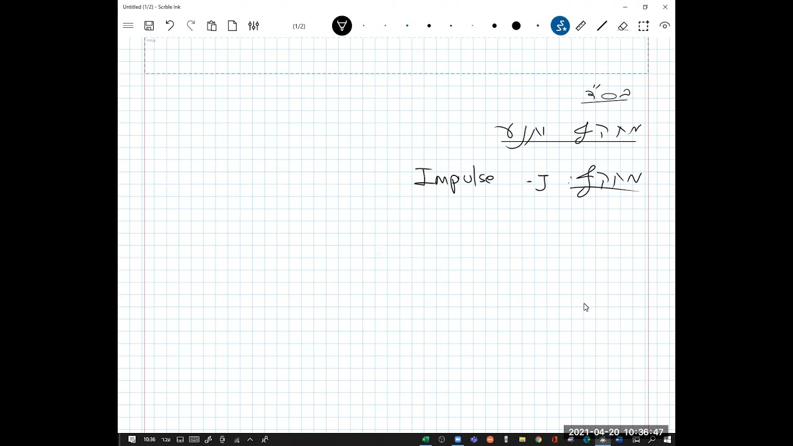Paste from the clipboard
Screen dimensions: 793x446
click(x=212, y=26)
